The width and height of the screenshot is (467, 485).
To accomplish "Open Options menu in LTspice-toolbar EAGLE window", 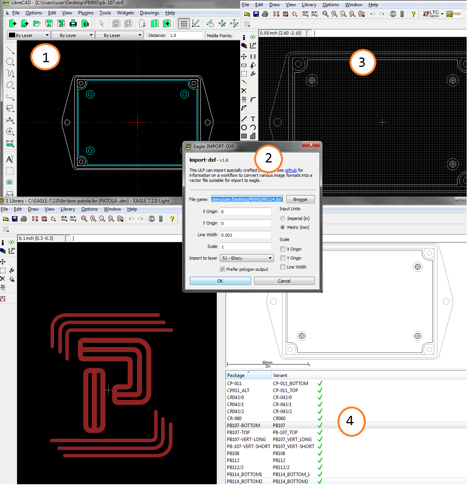I will [x=331, y=5].
